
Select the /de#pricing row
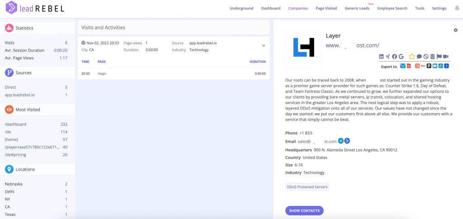click(36, 155)
